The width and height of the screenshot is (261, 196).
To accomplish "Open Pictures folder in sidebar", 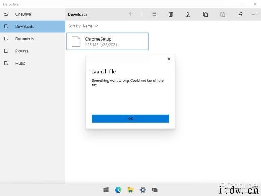I will tap(33, 51).
